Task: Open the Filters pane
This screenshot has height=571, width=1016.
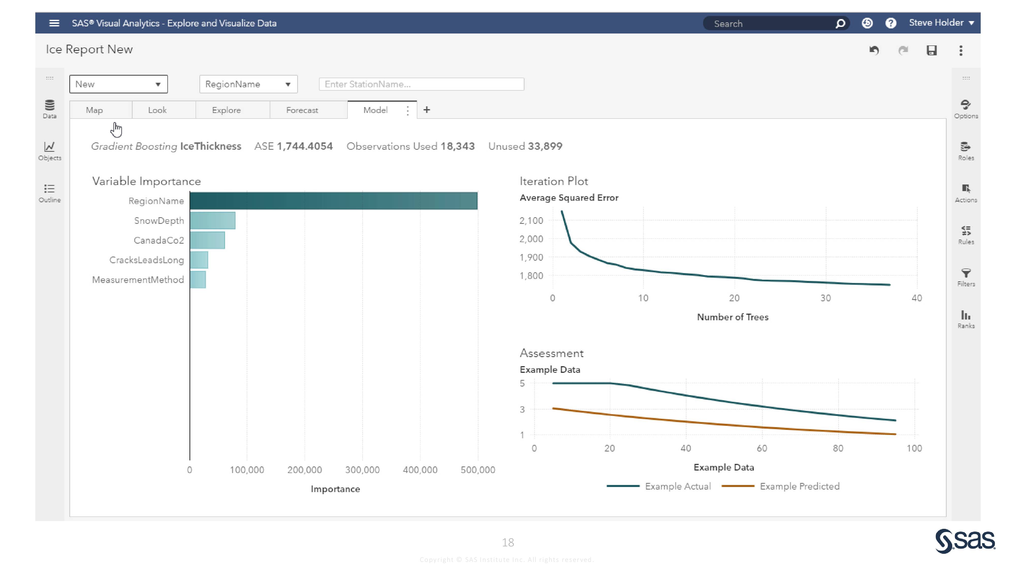Action: [966, 277]
